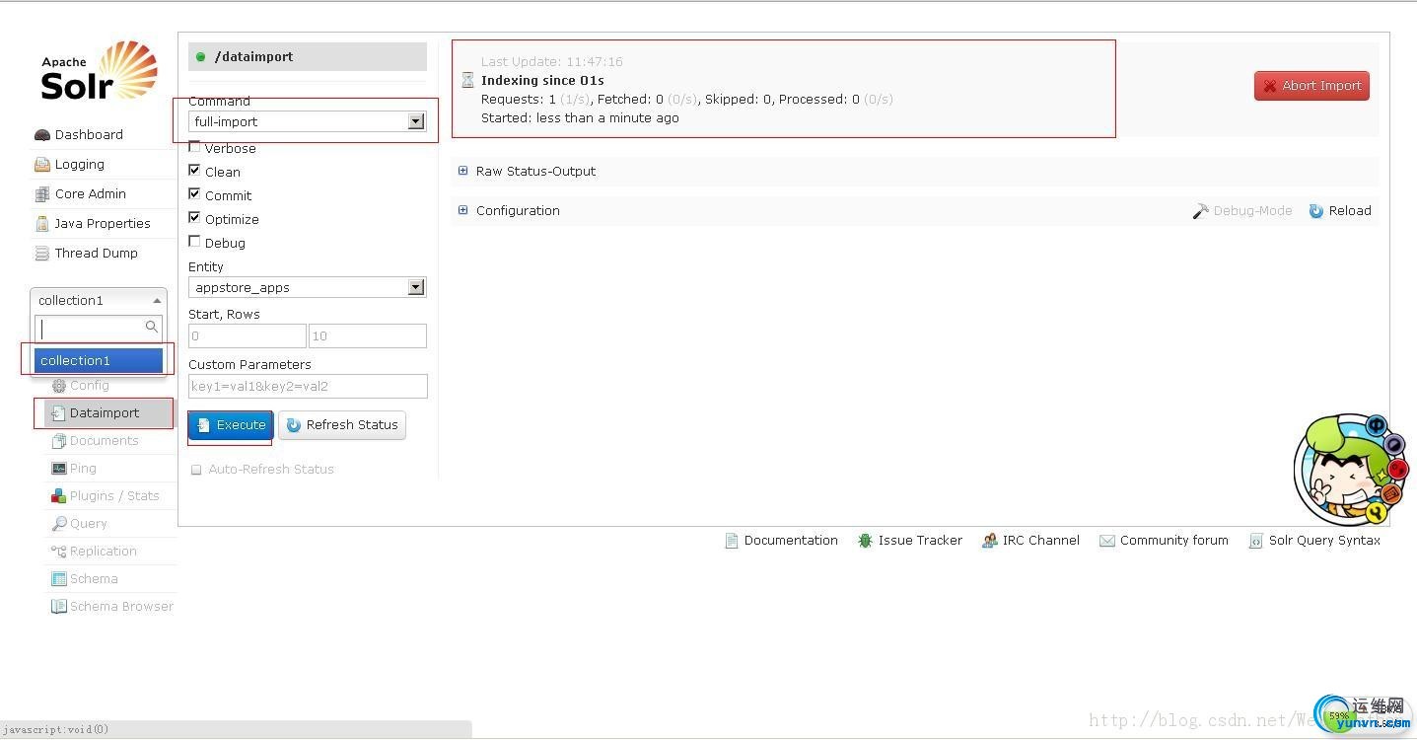This screenshot has height=740, width=1417.
Task: Go to the Logging page
Action: (79, 165)
